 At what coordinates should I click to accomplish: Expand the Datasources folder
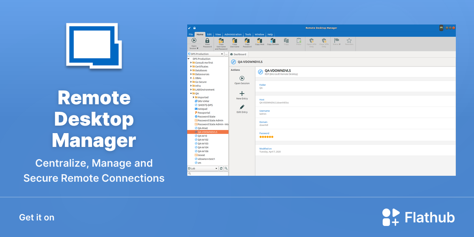(191, 74)
